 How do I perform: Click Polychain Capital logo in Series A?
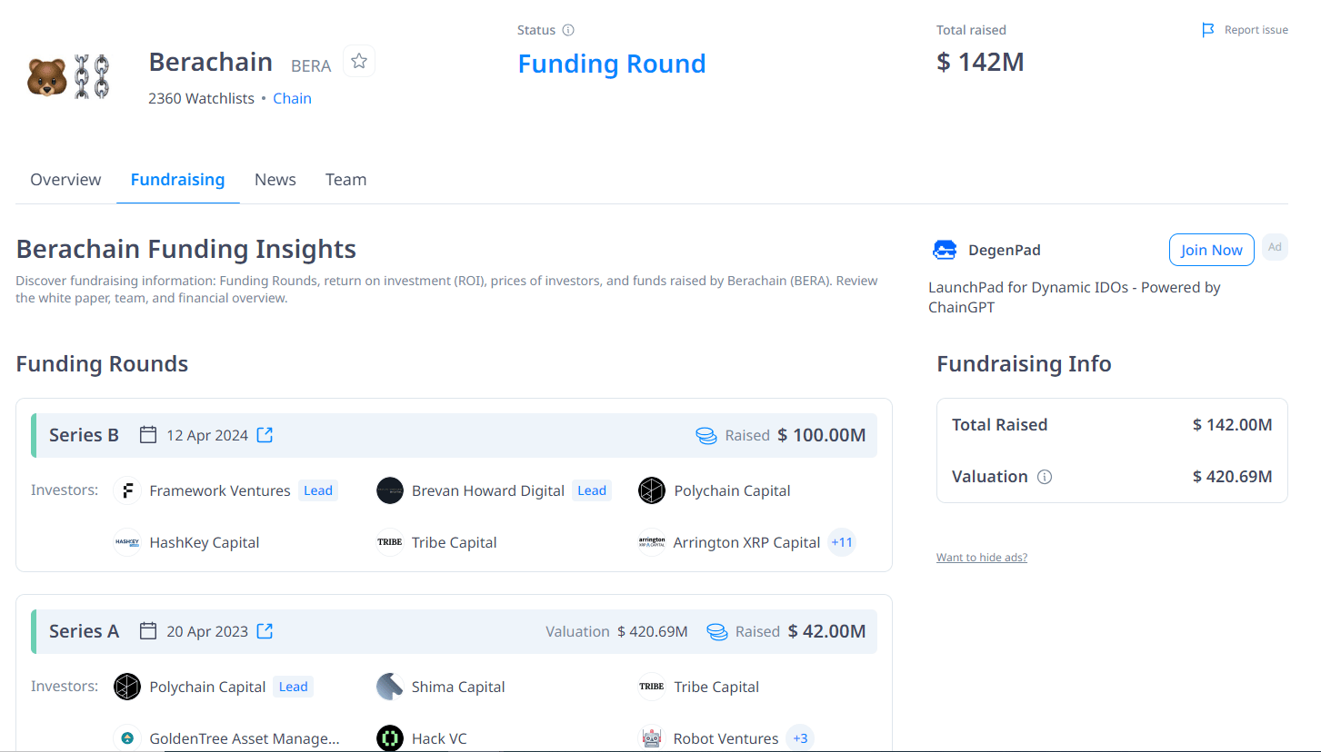127,687
